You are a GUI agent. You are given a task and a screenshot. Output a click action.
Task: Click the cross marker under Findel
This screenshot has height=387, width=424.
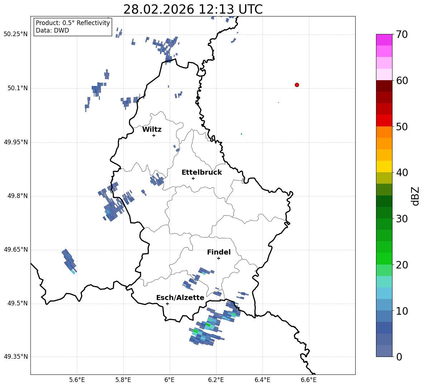point(218,258)
